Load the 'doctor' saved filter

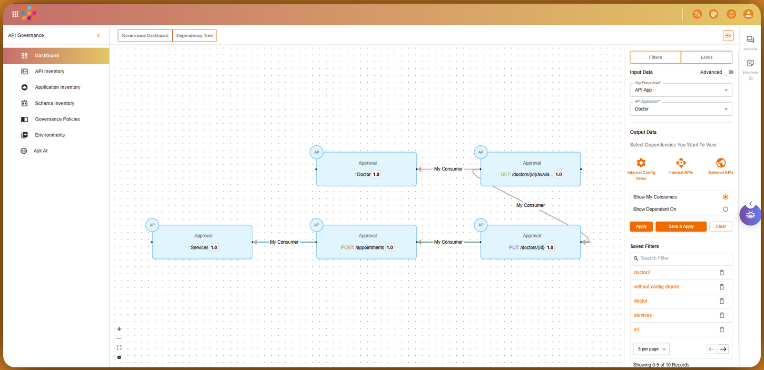click(x=641, y=301)
